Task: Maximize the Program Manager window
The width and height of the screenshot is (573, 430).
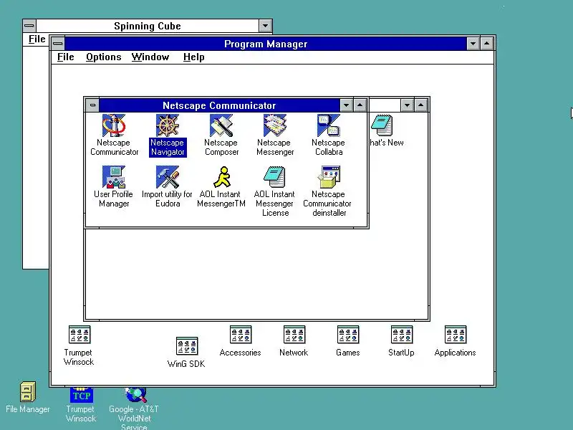Action: tap(487, 44)
